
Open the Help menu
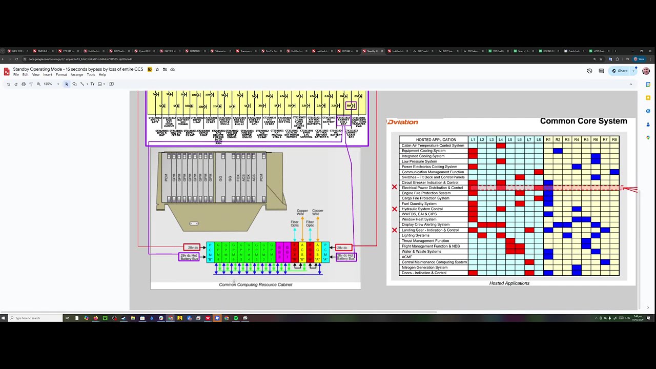pos(102,75)
